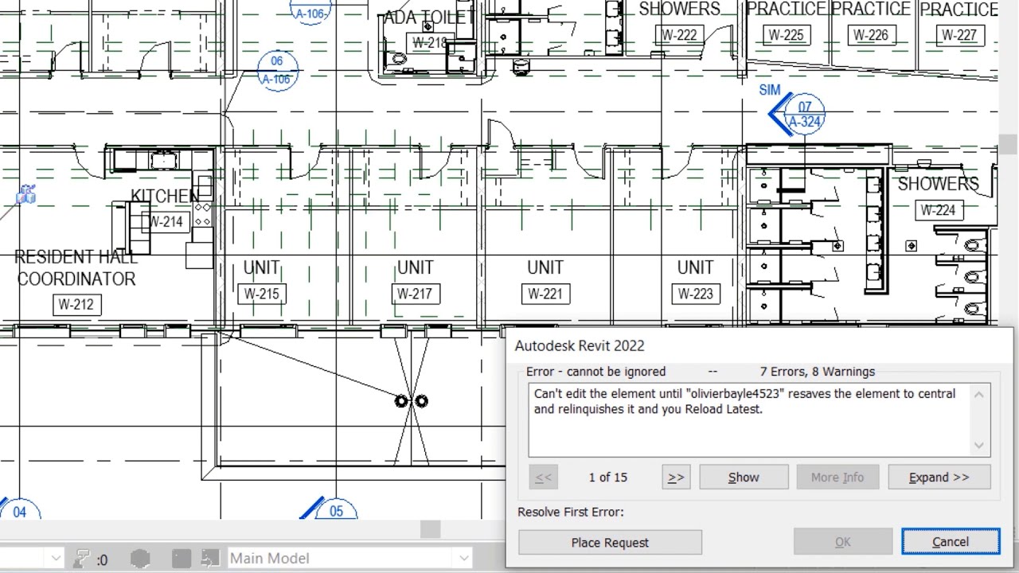
Task: Select the W-214 kitchen room tag
Action: (166, 222)
